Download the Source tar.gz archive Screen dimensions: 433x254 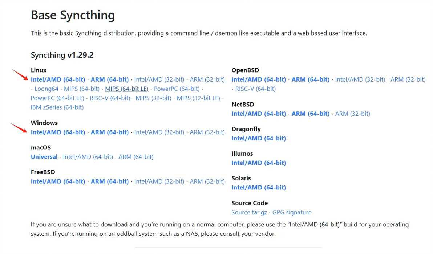pyautogui.click(x=249, y=212)
